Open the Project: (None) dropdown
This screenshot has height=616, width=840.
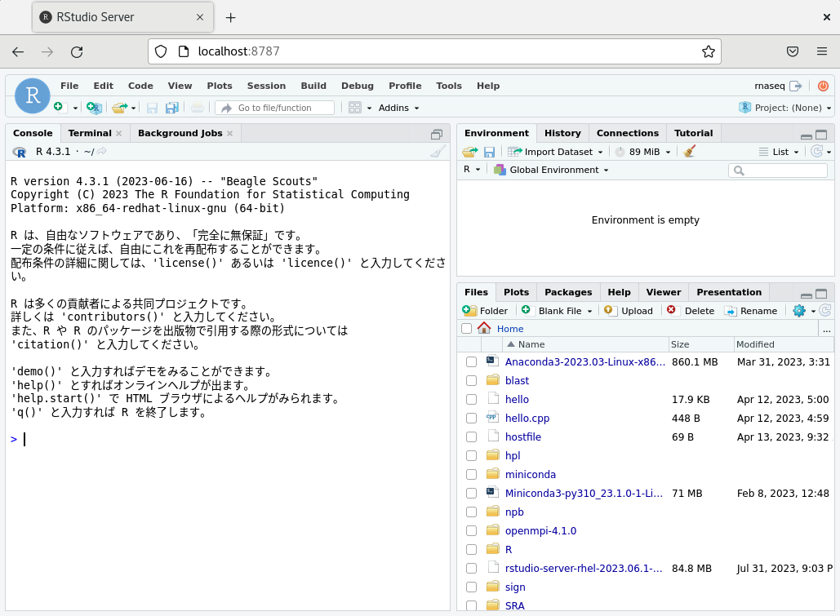pyautogui.click(x=785, y=108)
